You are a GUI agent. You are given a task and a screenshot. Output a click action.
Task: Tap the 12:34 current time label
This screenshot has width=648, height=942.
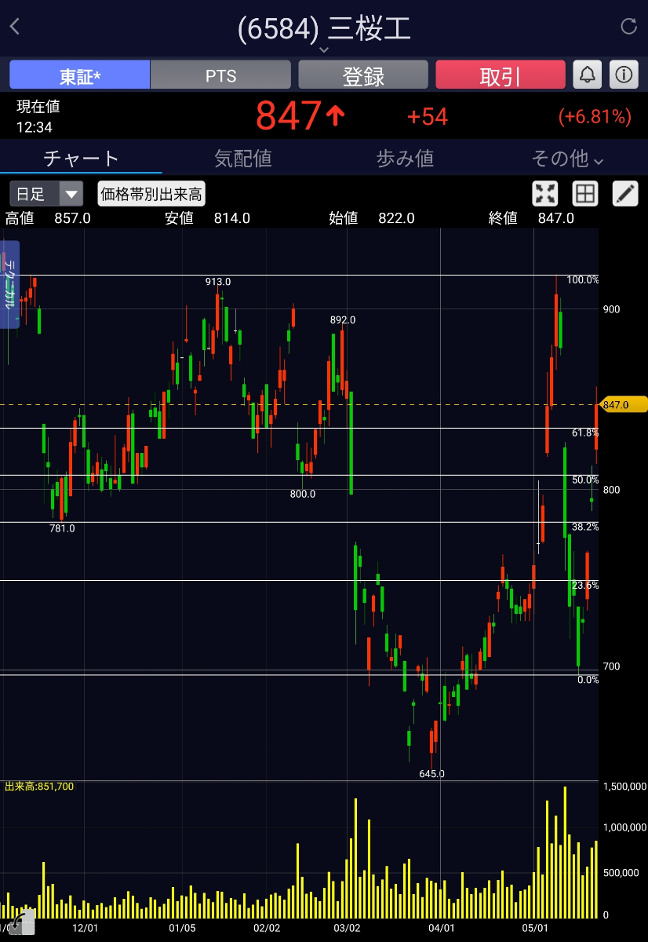pos(34,126)
